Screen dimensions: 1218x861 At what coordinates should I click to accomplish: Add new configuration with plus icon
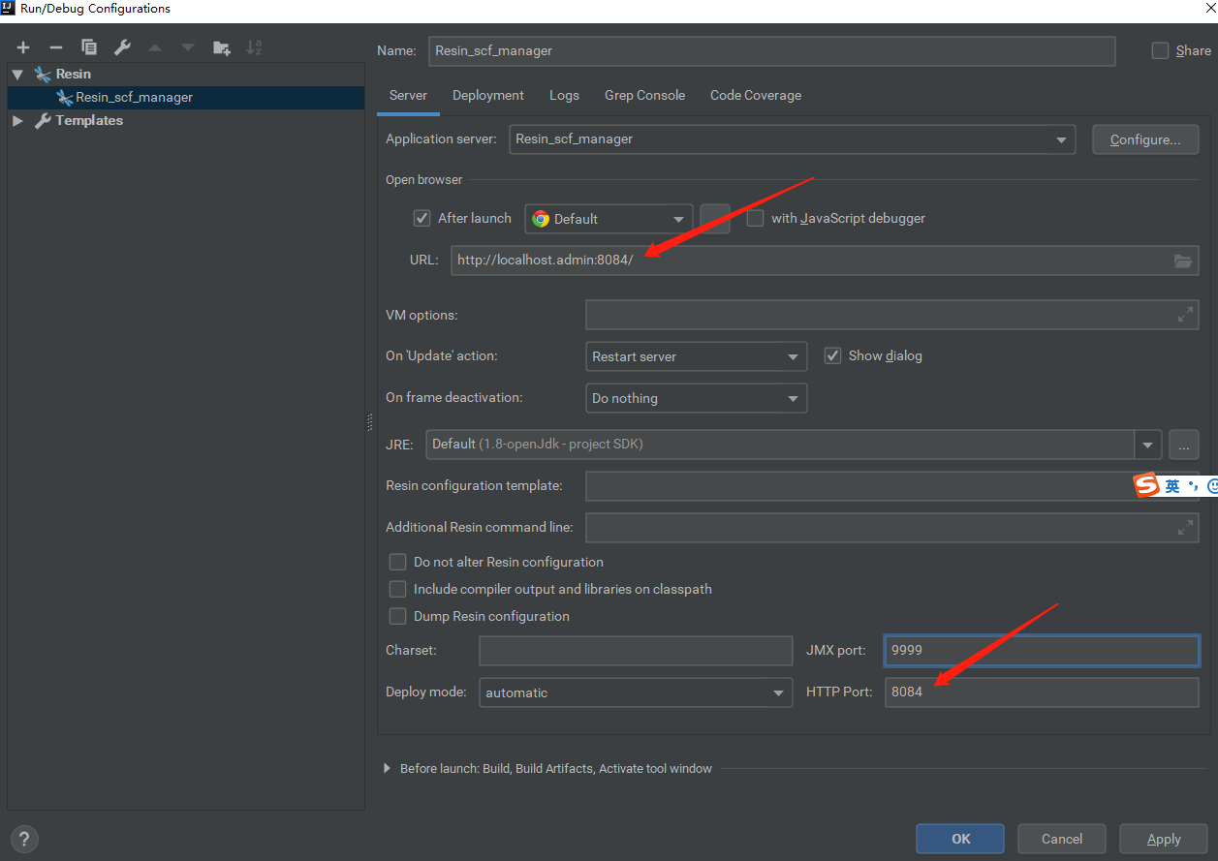(x=23, y=47)
